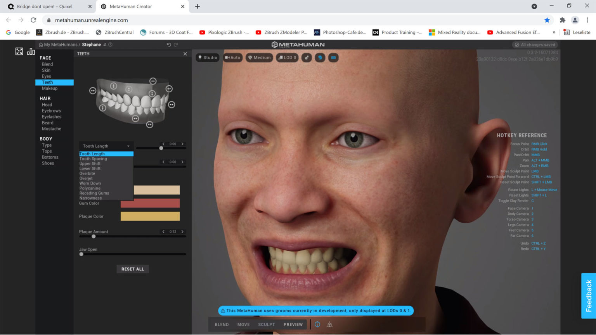The image size is (596, 335).
Task: Choose Receding Gums in the dropdown
Action: 94,193
